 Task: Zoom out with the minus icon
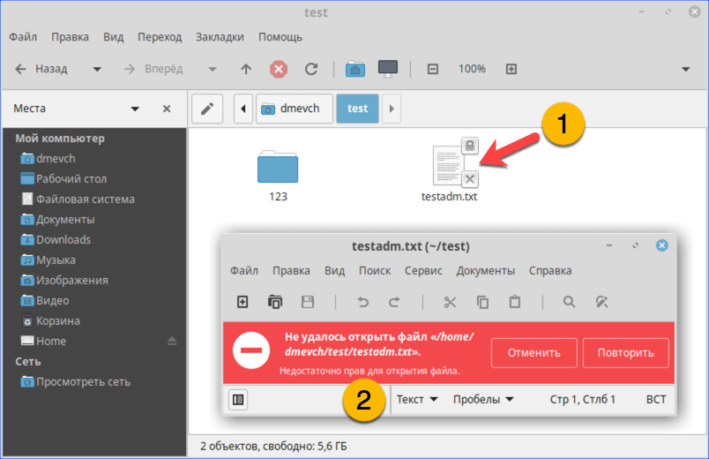pyautogui.click(x=433, y=69)
